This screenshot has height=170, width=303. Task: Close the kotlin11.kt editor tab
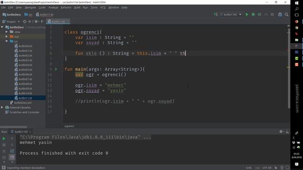[68, 22]
